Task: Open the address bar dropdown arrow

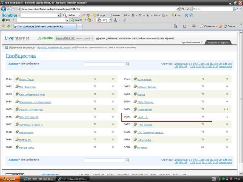Action: (x=178, y=9)
